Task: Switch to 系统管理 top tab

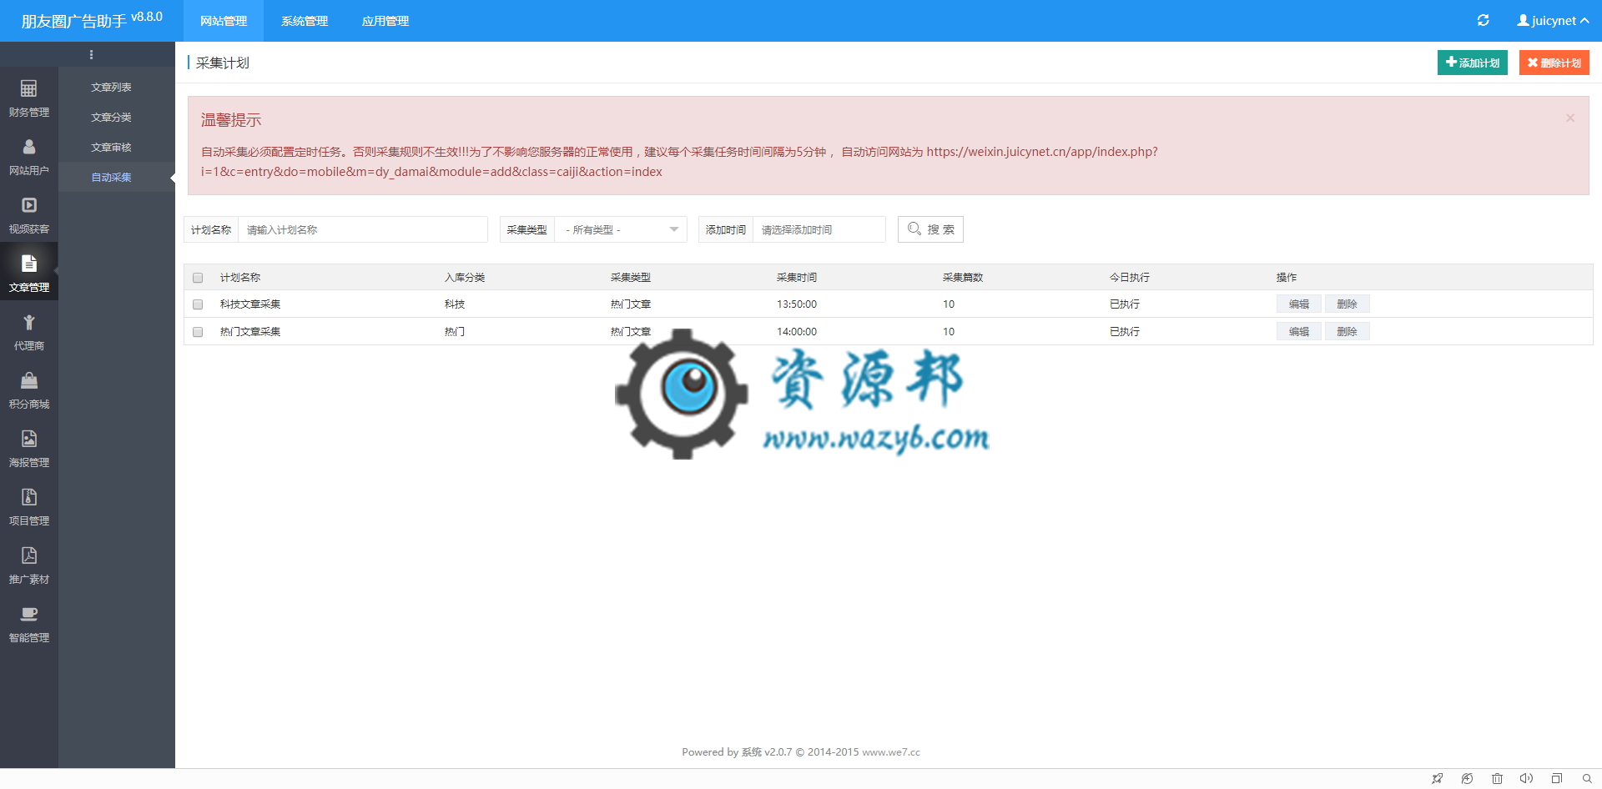Action: point(305,21)
